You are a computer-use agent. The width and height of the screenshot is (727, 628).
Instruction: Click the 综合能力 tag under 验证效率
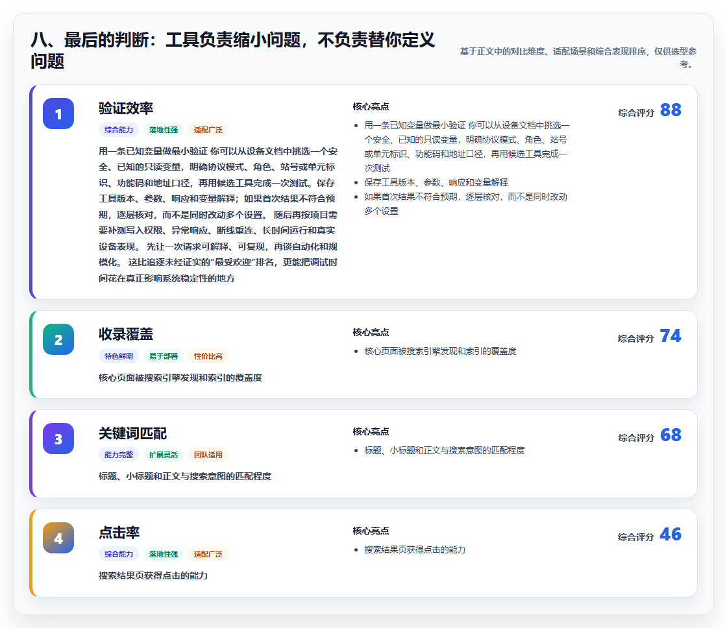(x=119, y=130)
